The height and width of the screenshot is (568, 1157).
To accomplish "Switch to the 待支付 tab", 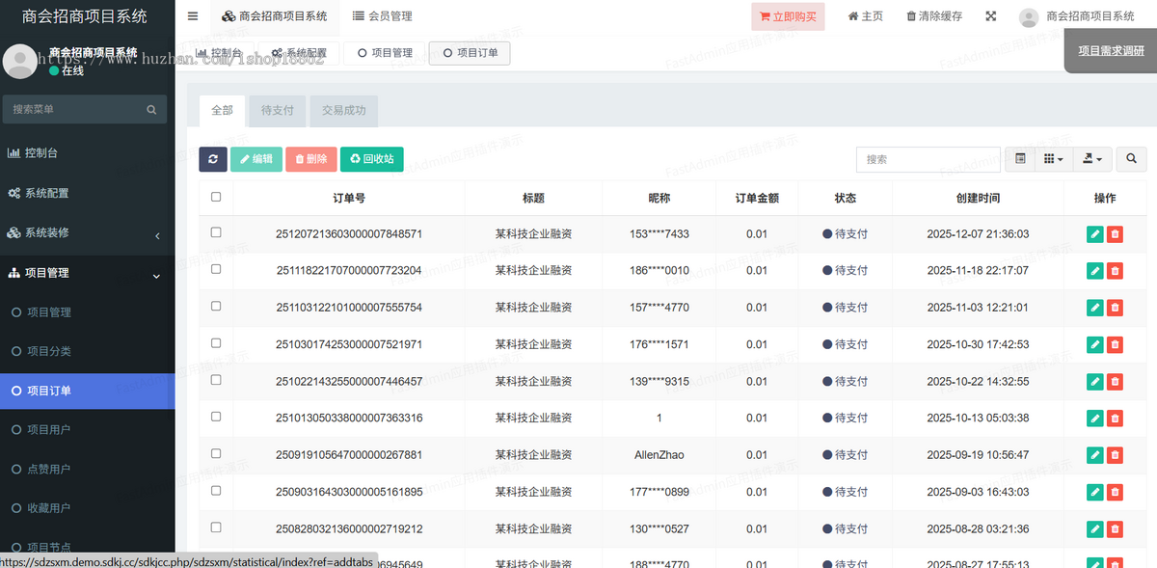I will [277, 110].
